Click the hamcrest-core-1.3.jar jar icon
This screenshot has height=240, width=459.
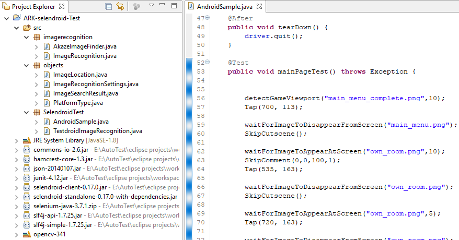[x=27, y=159]
